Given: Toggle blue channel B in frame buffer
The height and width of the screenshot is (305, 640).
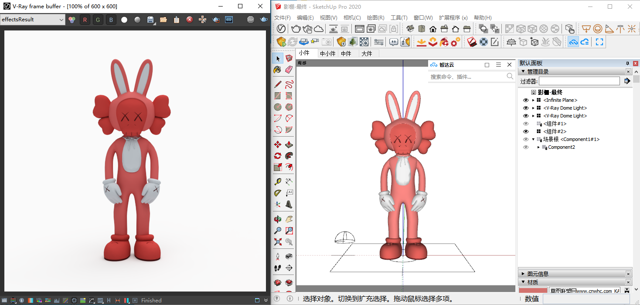Looking at the screenshot, I should (111, 20).
